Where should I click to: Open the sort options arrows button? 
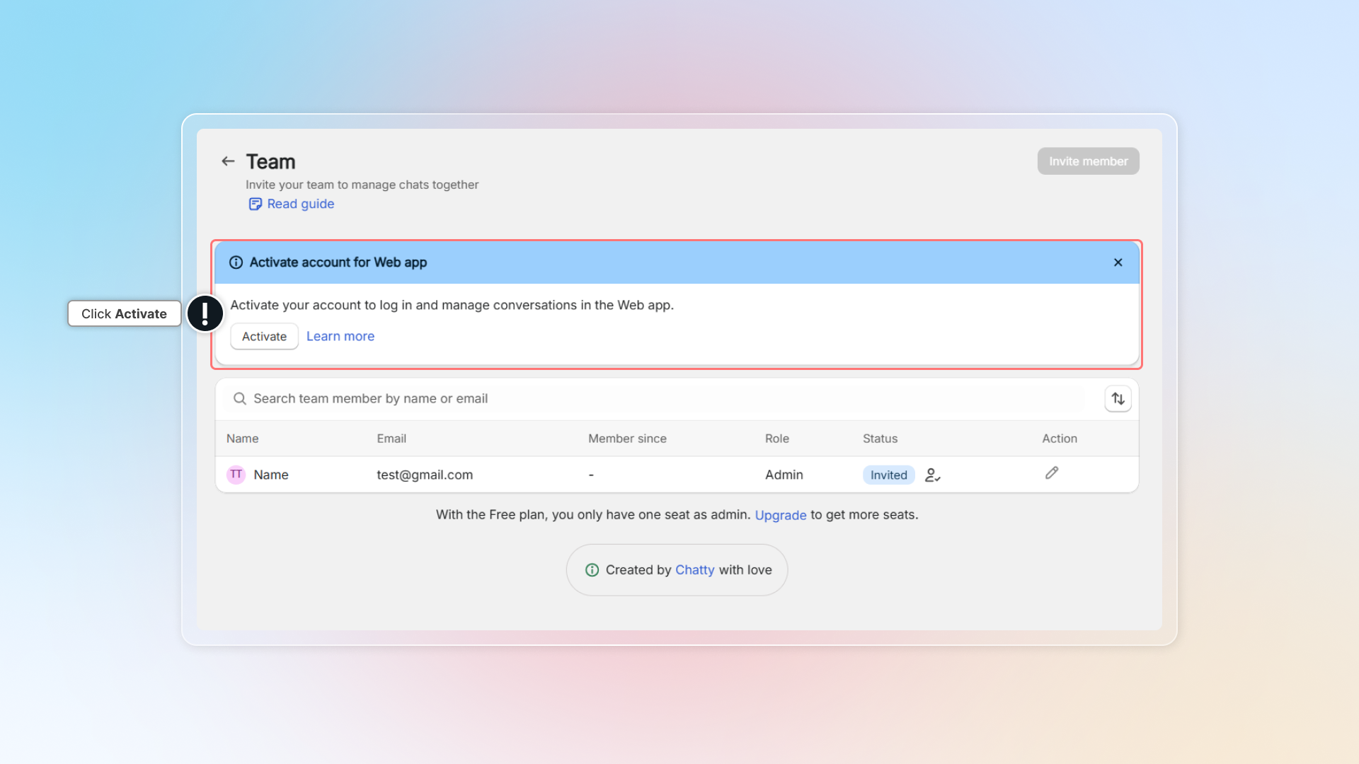[x=1118, y=399]
